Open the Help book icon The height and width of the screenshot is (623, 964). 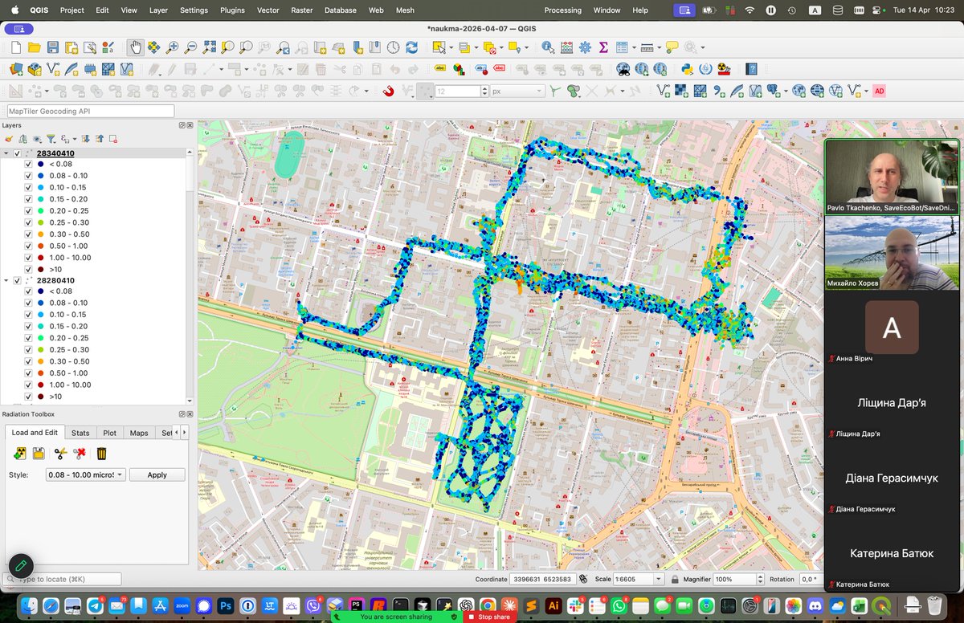click(x=751, y=70)
